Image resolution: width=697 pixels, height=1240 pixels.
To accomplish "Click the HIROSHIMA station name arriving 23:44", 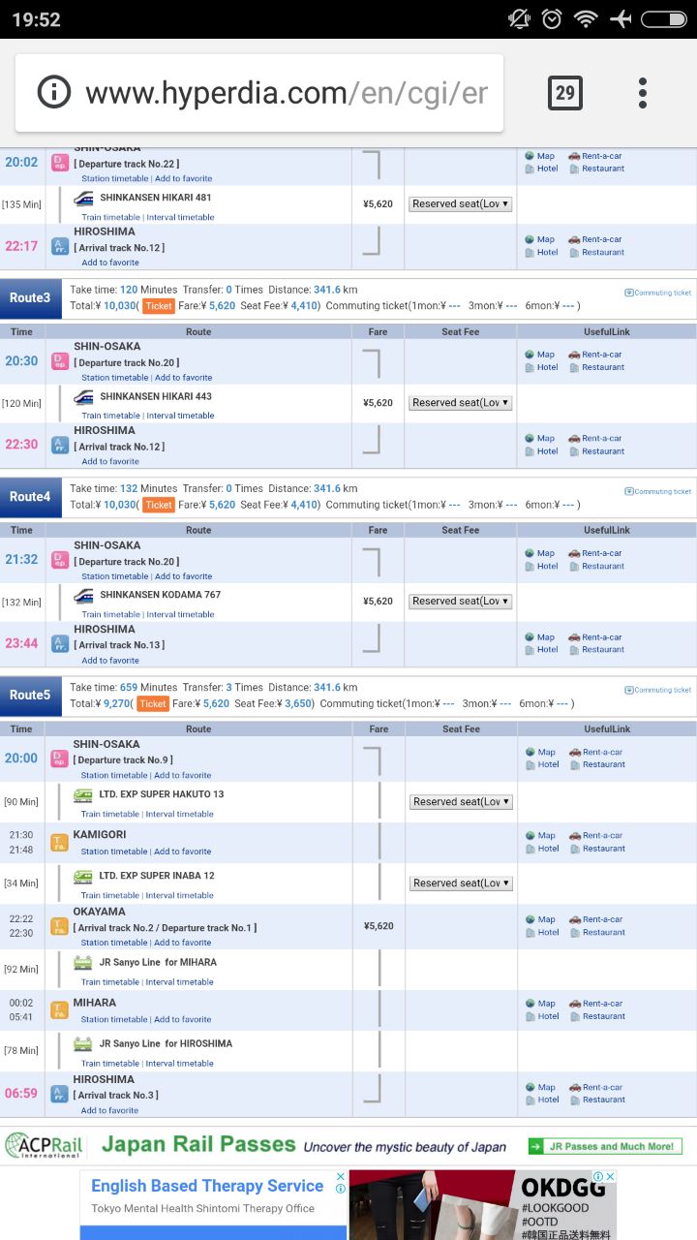I will [105, 629].
